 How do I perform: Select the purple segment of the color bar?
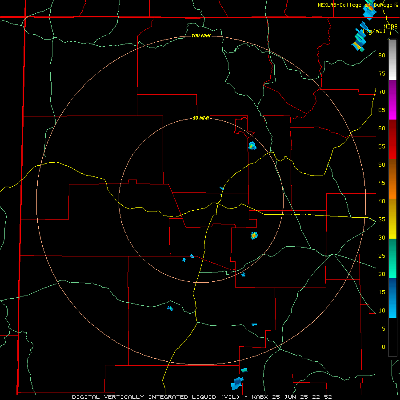point(392,91)
